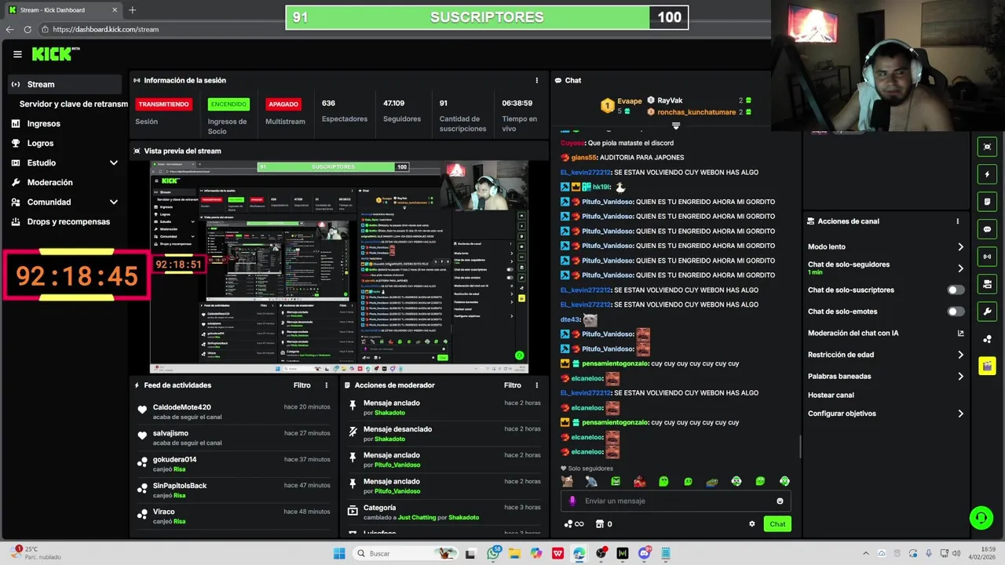Select Stream in the sidebar
This screenshot has width=1005, height=565.
click(x=65, y=84)
